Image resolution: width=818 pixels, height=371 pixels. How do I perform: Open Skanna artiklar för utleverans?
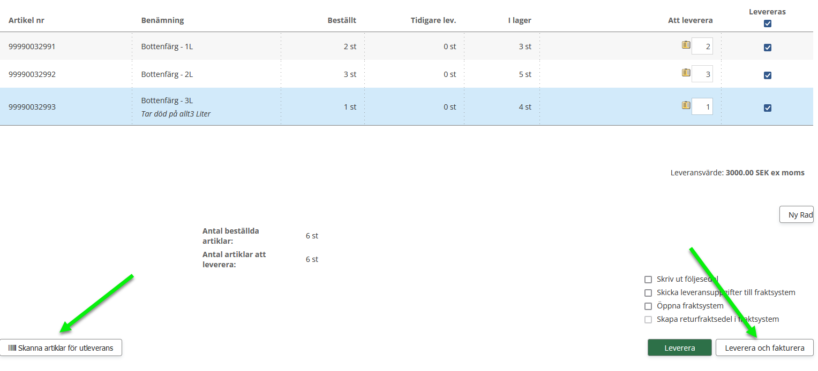pos(61,348)
